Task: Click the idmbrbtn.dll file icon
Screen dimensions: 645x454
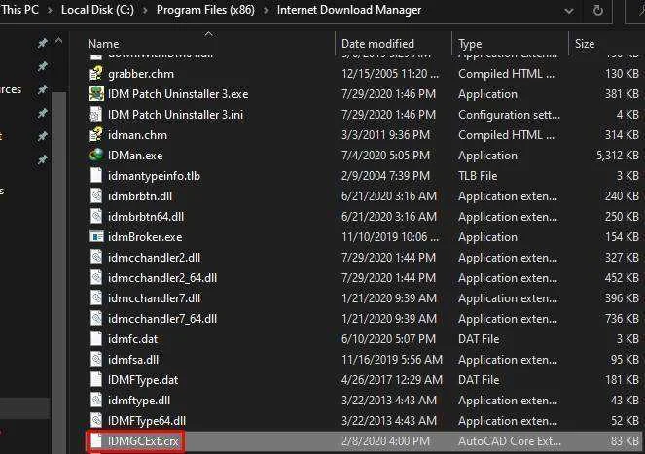Action: click(x=96, y=195)
